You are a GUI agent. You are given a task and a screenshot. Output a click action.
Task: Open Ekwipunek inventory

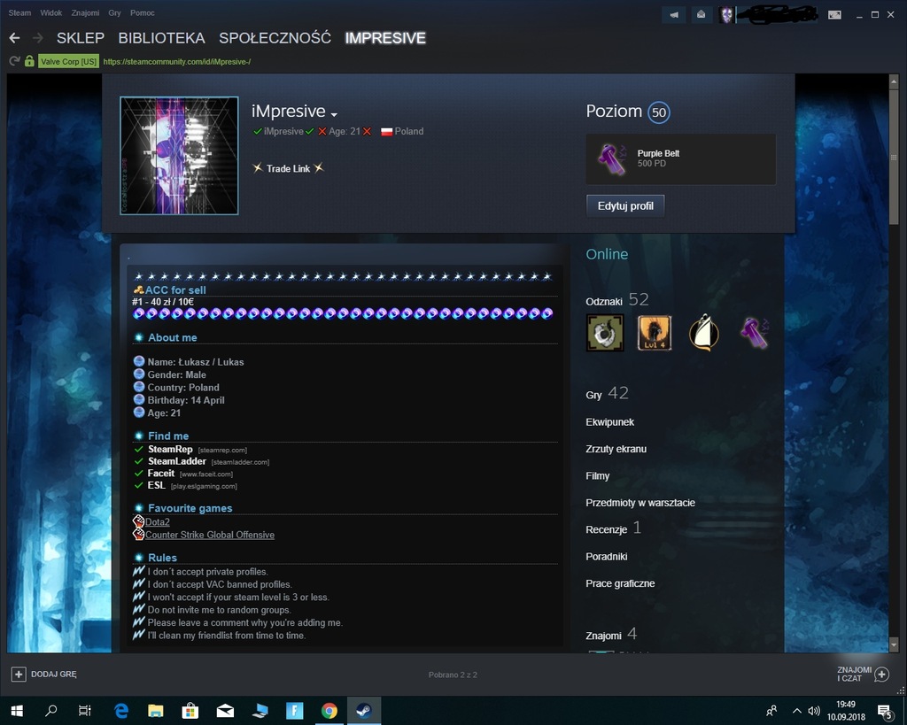pos(609,422)
